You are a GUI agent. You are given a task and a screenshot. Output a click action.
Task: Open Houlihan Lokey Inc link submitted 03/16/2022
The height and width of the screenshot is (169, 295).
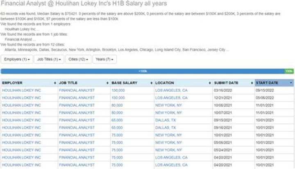(21, 90)
